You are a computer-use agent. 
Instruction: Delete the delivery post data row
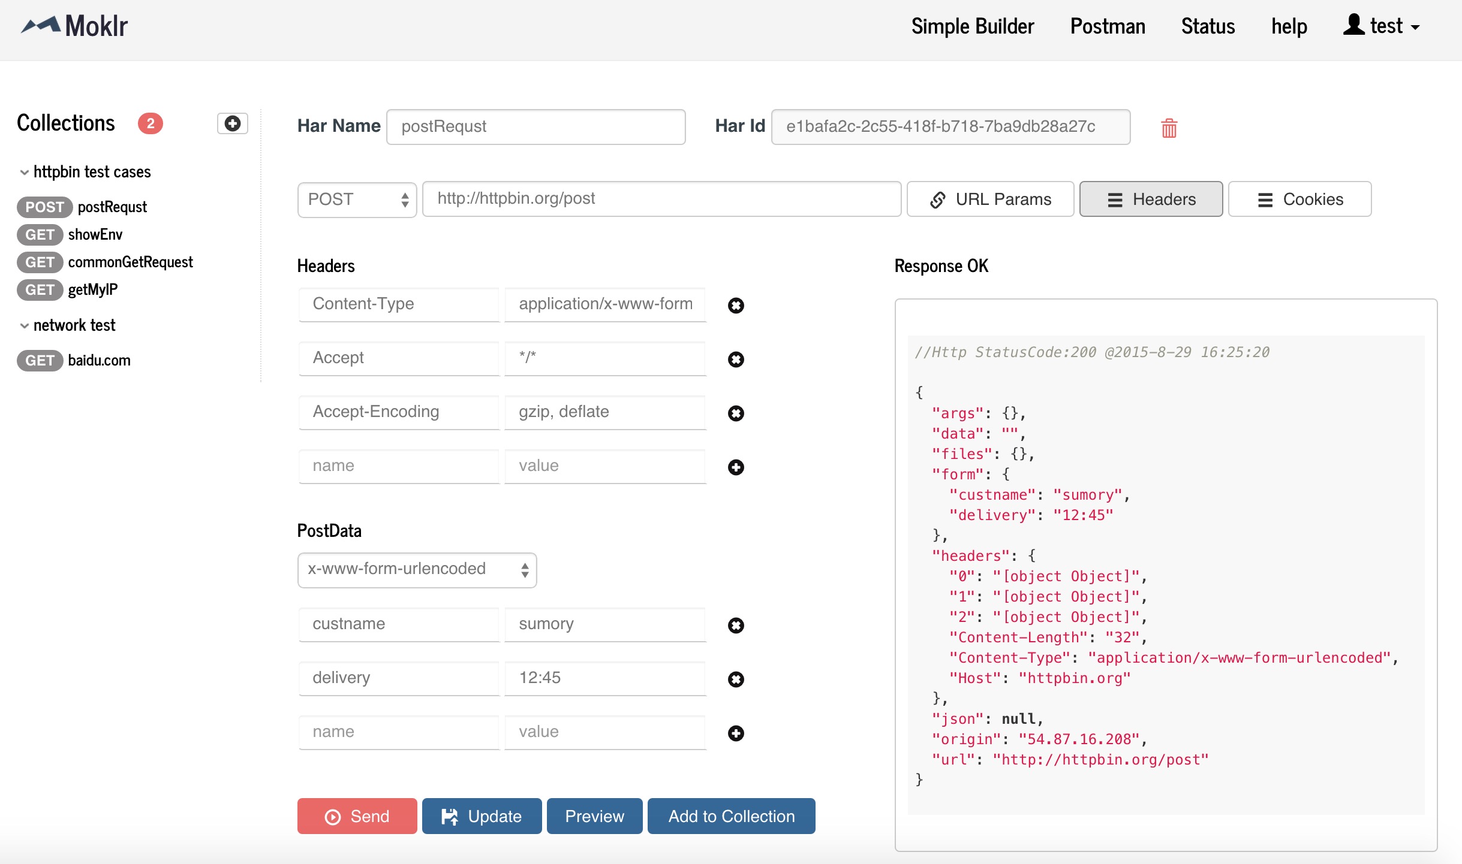point(736,679)
